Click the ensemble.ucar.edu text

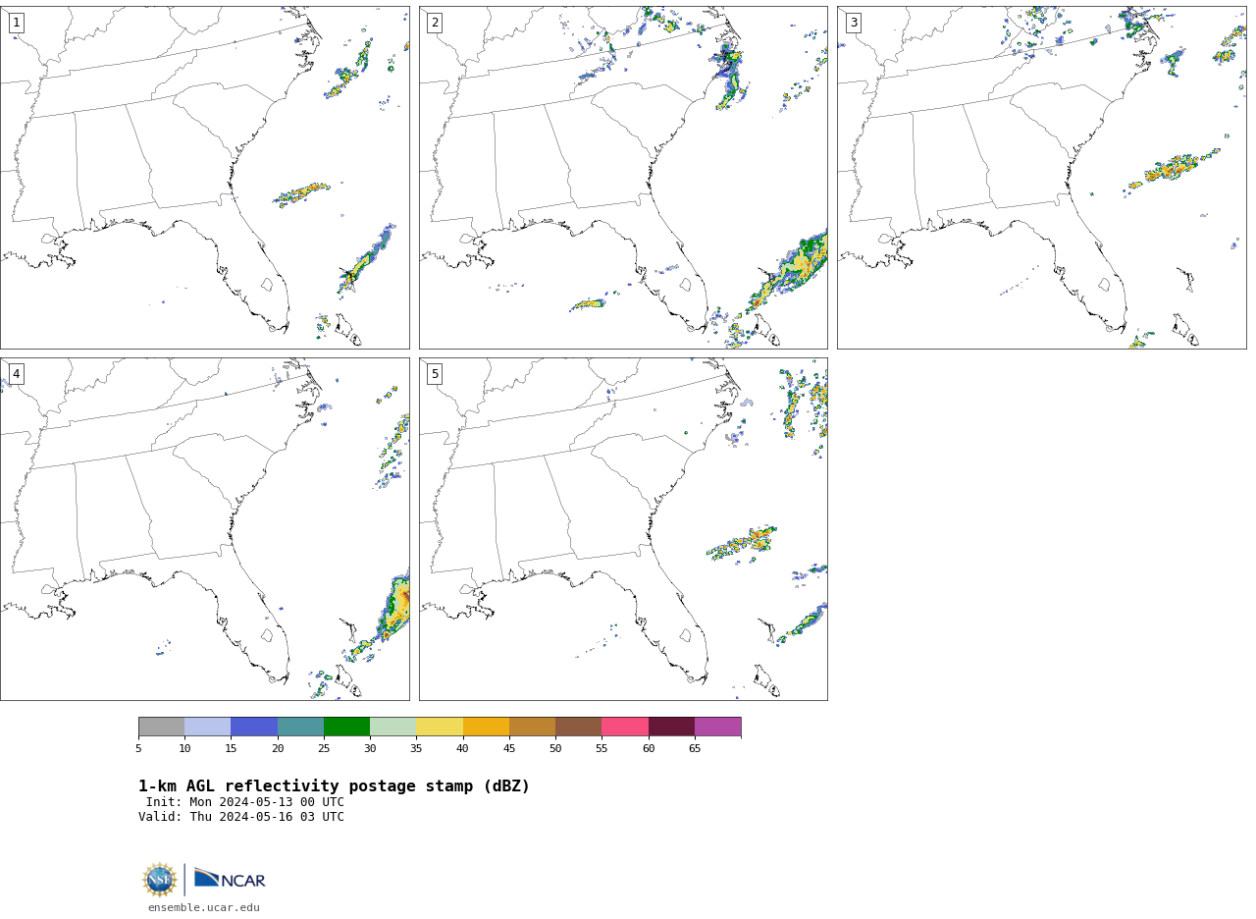204,908
